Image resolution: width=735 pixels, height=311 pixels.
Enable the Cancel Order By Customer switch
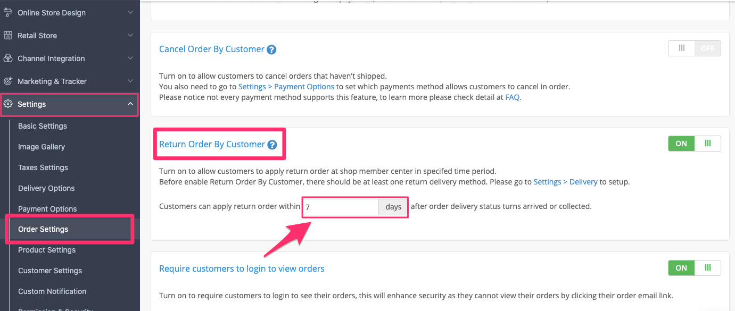(x=695, y=48)
